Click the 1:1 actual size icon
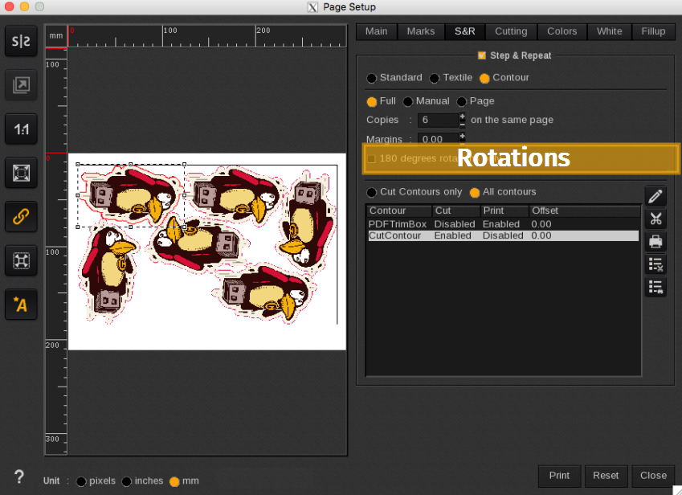Viewport: 682px width, 495px height. click(x=21, y=129)
